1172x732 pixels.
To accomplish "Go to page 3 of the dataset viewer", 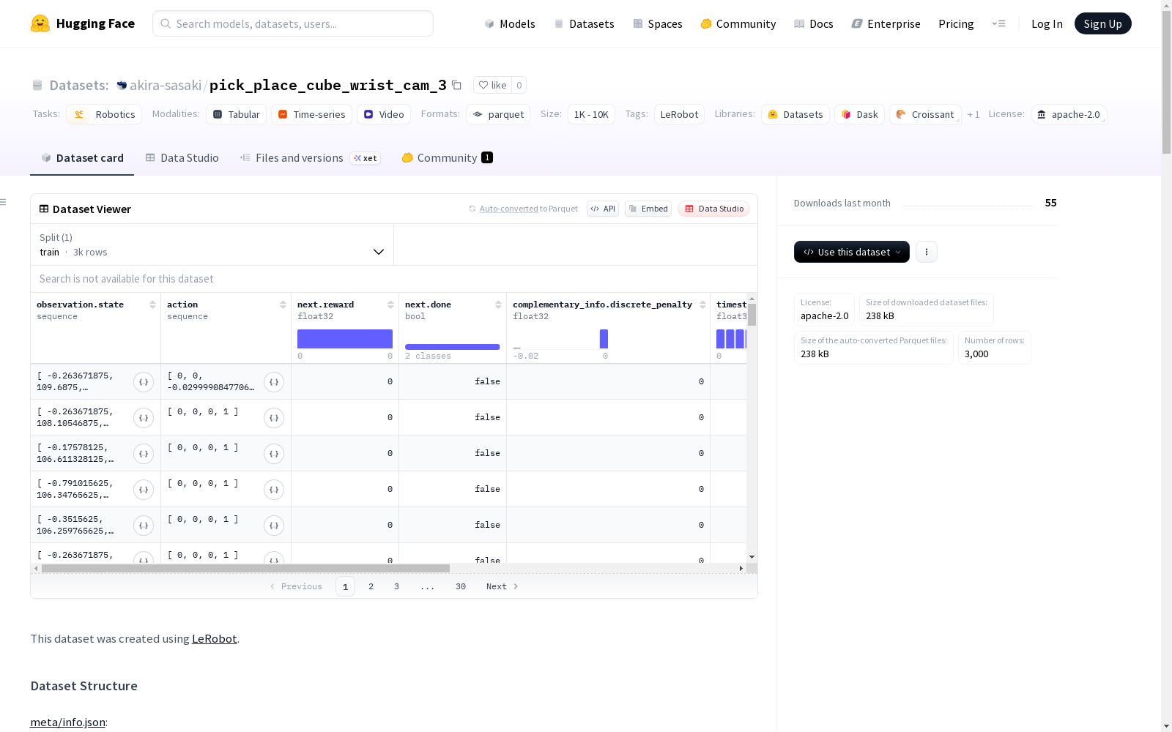I will pyautogui.click(x=396, y=586).
